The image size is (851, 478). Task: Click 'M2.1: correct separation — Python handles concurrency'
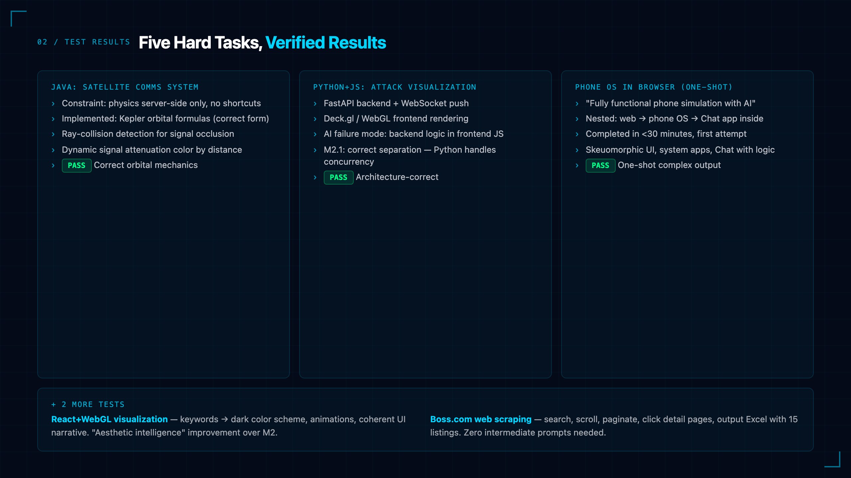click(410, 156)
